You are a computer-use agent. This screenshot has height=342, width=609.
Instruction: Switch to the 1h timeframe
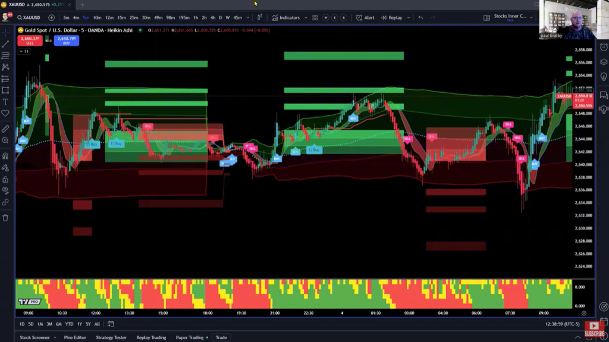(196, 17)
